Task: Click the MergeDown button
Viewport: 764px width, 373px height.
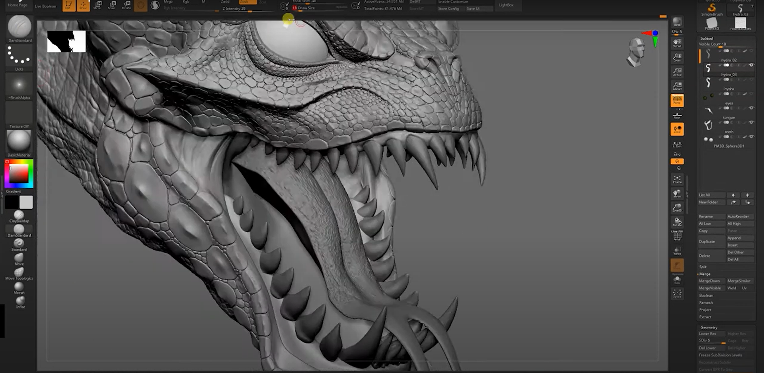Action: tap(709, 281)
